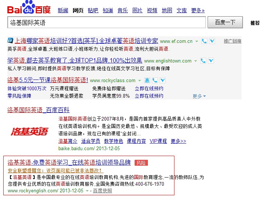
Task: Click V verified icon next to www.ef.com.cn
Action: 212,41
